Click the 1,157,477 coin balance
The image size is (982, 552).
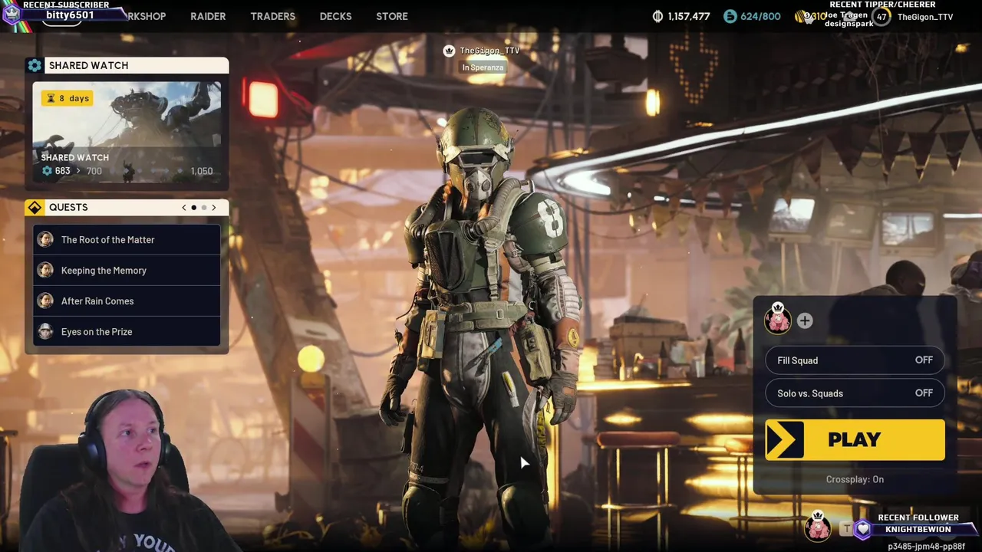689,16
